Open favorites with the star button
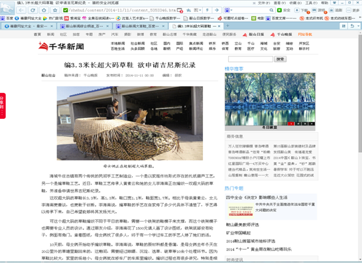362x263 pixels. point(55,10)
